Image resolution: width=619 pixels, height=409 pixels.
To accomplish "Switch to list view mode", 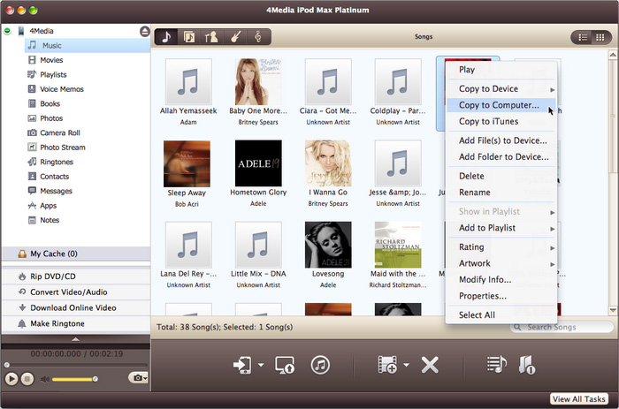I will pyautogui.click(x=583, y=37).
